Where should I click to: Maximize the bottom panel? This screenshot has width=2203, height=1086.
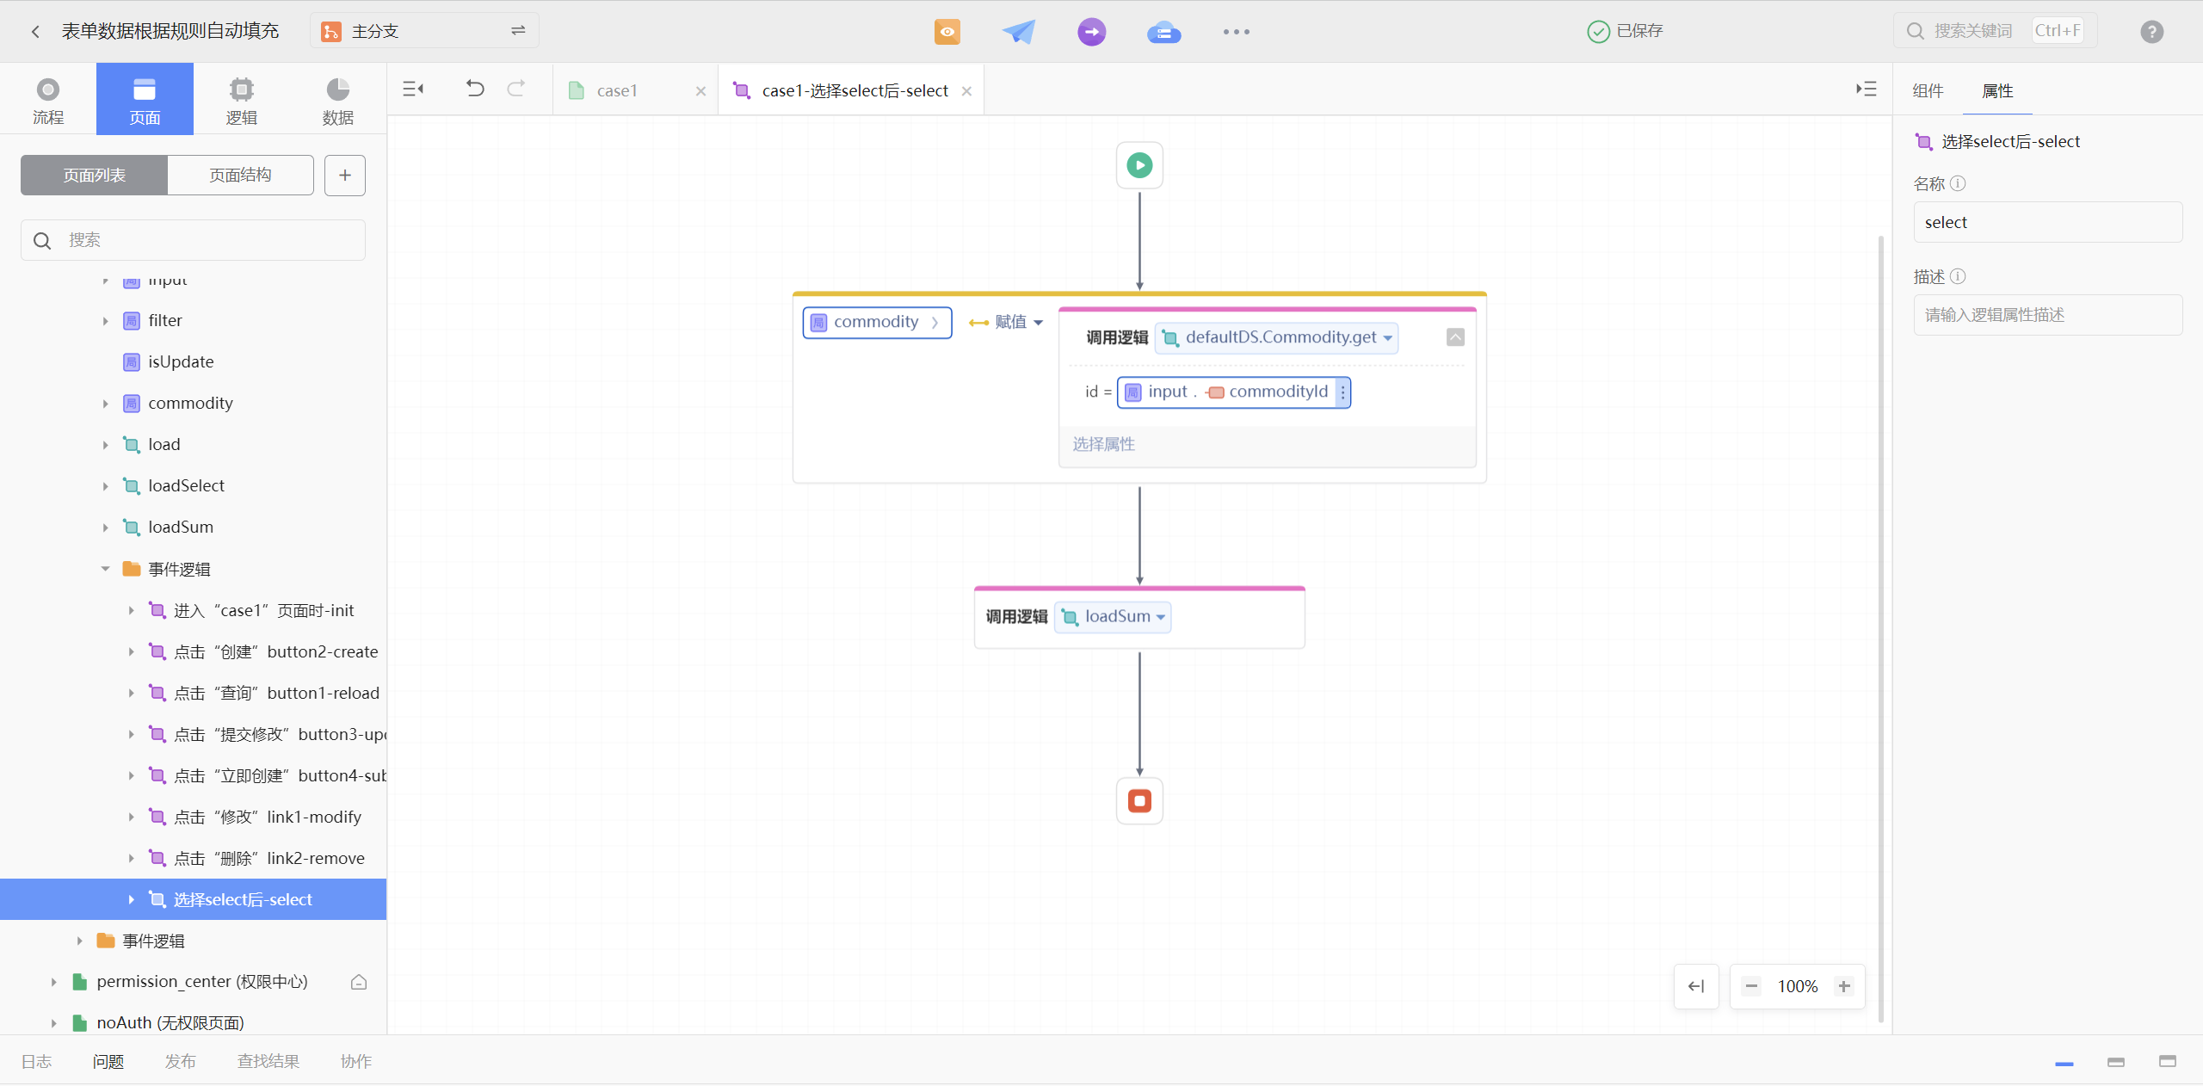click(2168, 1062)
